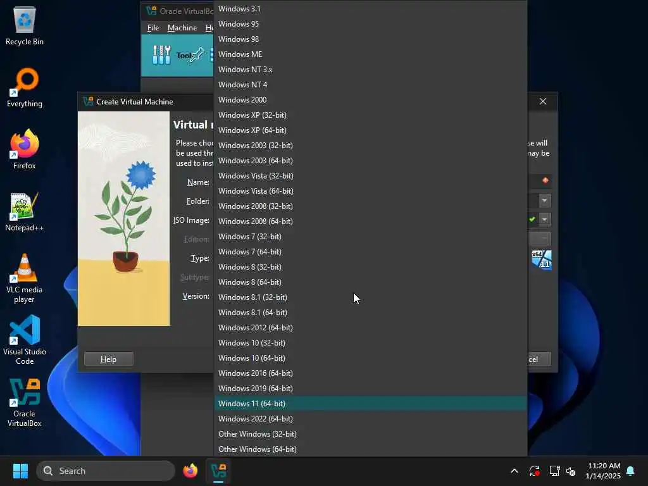The width and height of the screenshot is (648, 486).
Task: Click the taskbar Search box
Action: click(106, 471)
